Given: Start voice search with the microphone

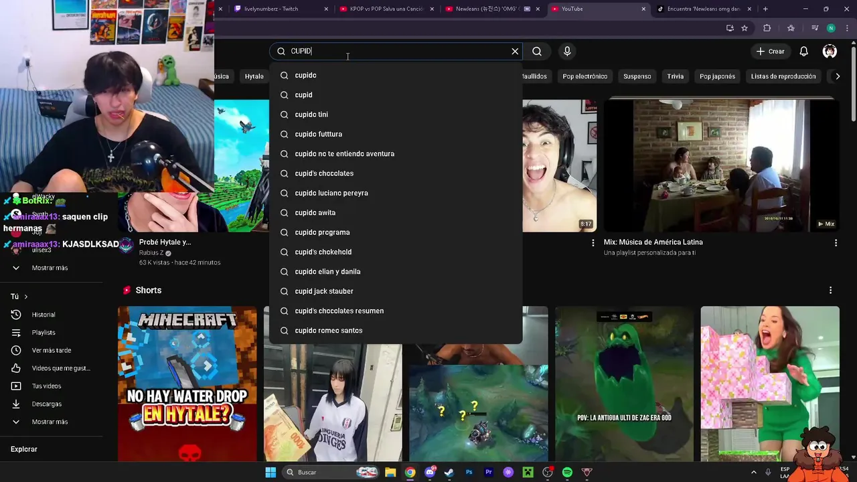Looking at the screenshot, I should [567, 51].
